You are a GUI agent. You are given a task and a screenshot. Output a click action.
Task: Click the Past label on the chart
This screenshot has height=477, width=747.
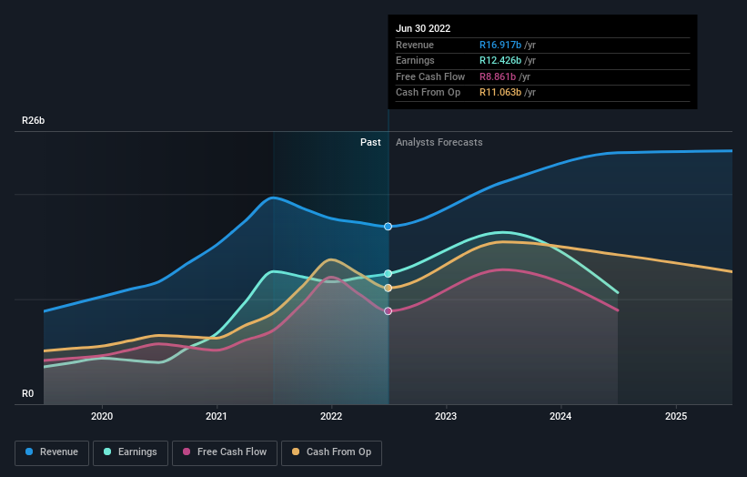pyautogui.click(x=370, y=143)
